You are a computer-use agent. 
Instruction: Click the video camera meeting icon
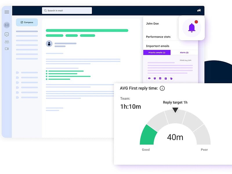click(x=7, y=49)
